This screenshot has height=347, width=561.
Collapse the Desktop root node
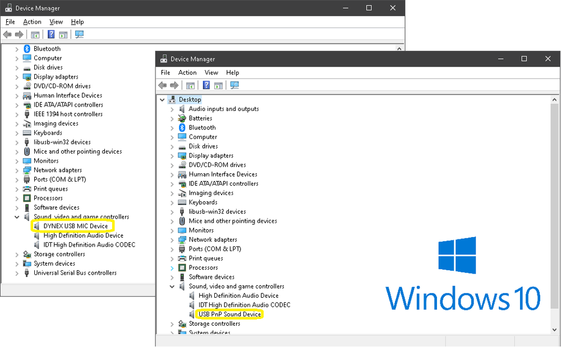[162, 100]
